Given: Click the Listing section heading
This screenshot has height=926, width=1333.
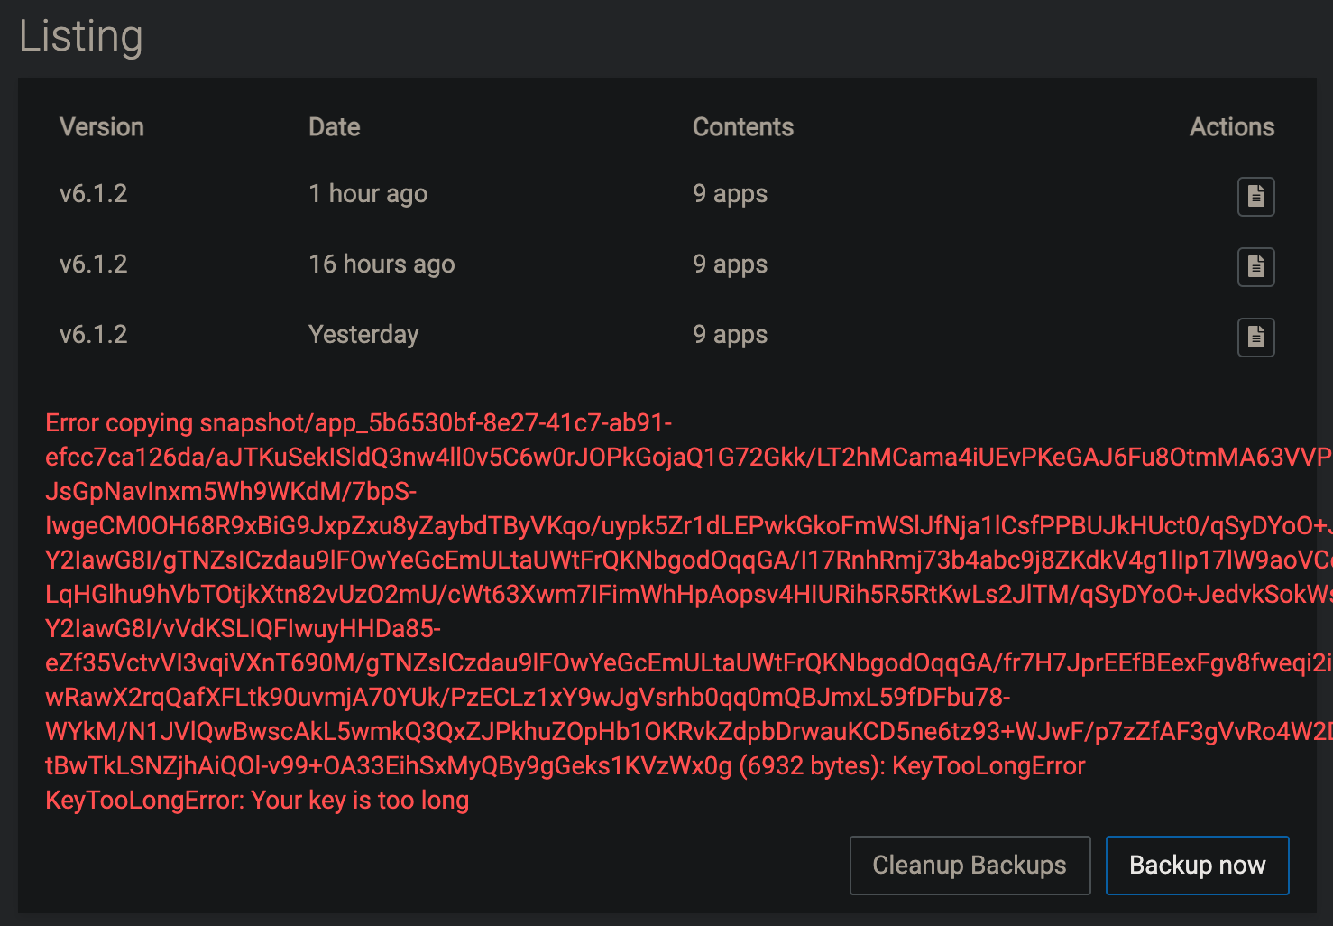Looking at the screenshot, I should point(81,37).
